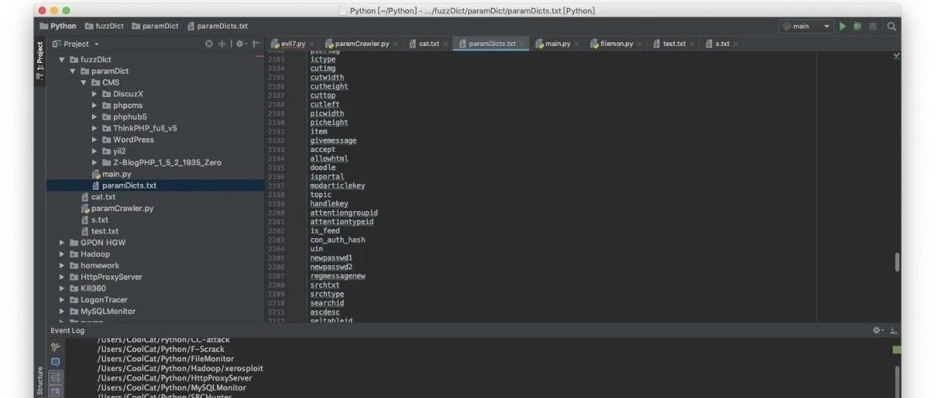This screenshot has width=935, height=398.
Task: Click the bottom Event Log sidebar icon below soft-wrap
Action: point(56,391)
